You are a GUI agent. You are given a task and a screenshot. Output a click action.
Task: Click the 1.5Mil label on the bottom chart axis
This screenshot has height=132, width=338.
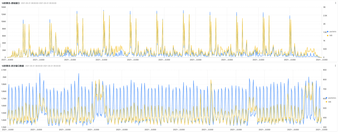click(4, 113)
